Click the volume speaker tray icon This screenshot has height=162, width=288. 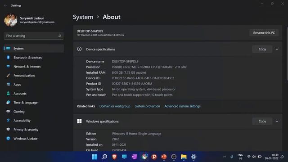[x=254, y=157]
